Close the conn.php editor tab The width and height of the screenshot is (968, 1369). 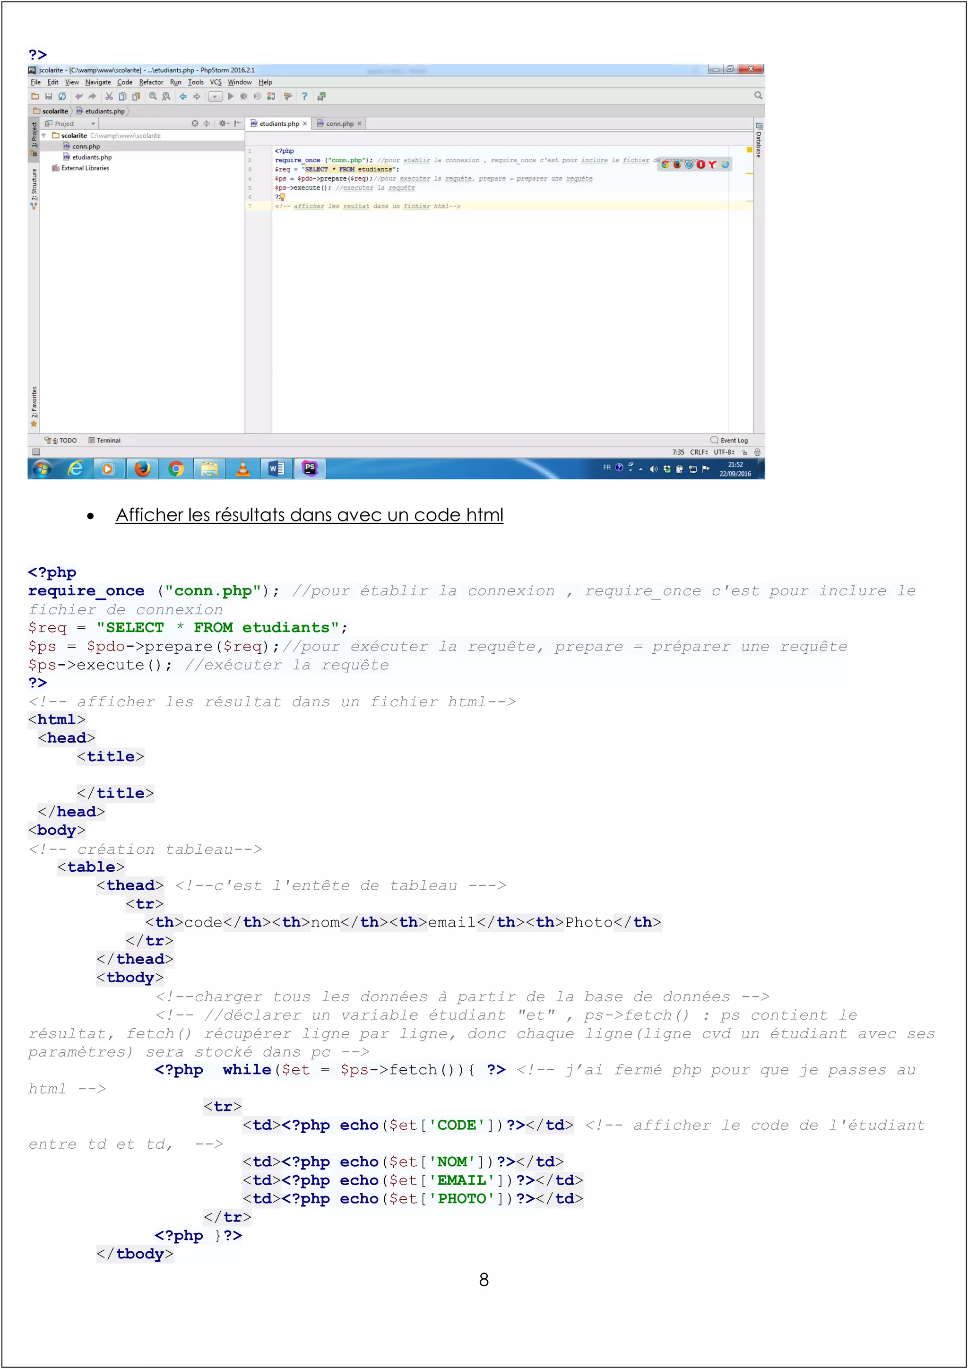(x=359, y=124)
